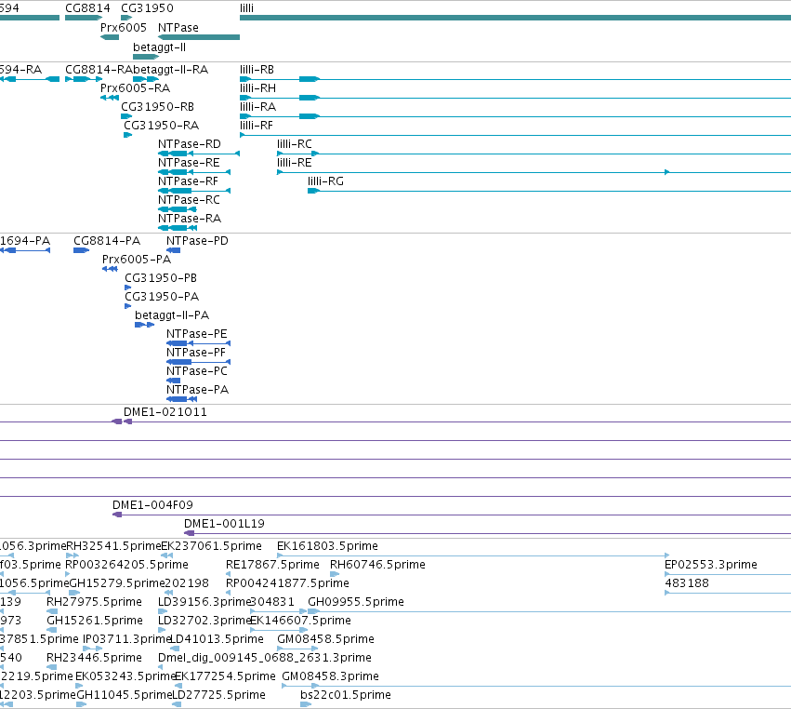Viewport: 791px width, 709px height.
Task: Select the GM08458.5prime EST label
Action: (325, 639)
